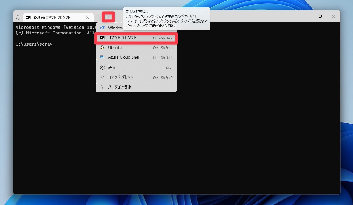Click the C:\Users\sora> prompt line

34,44
